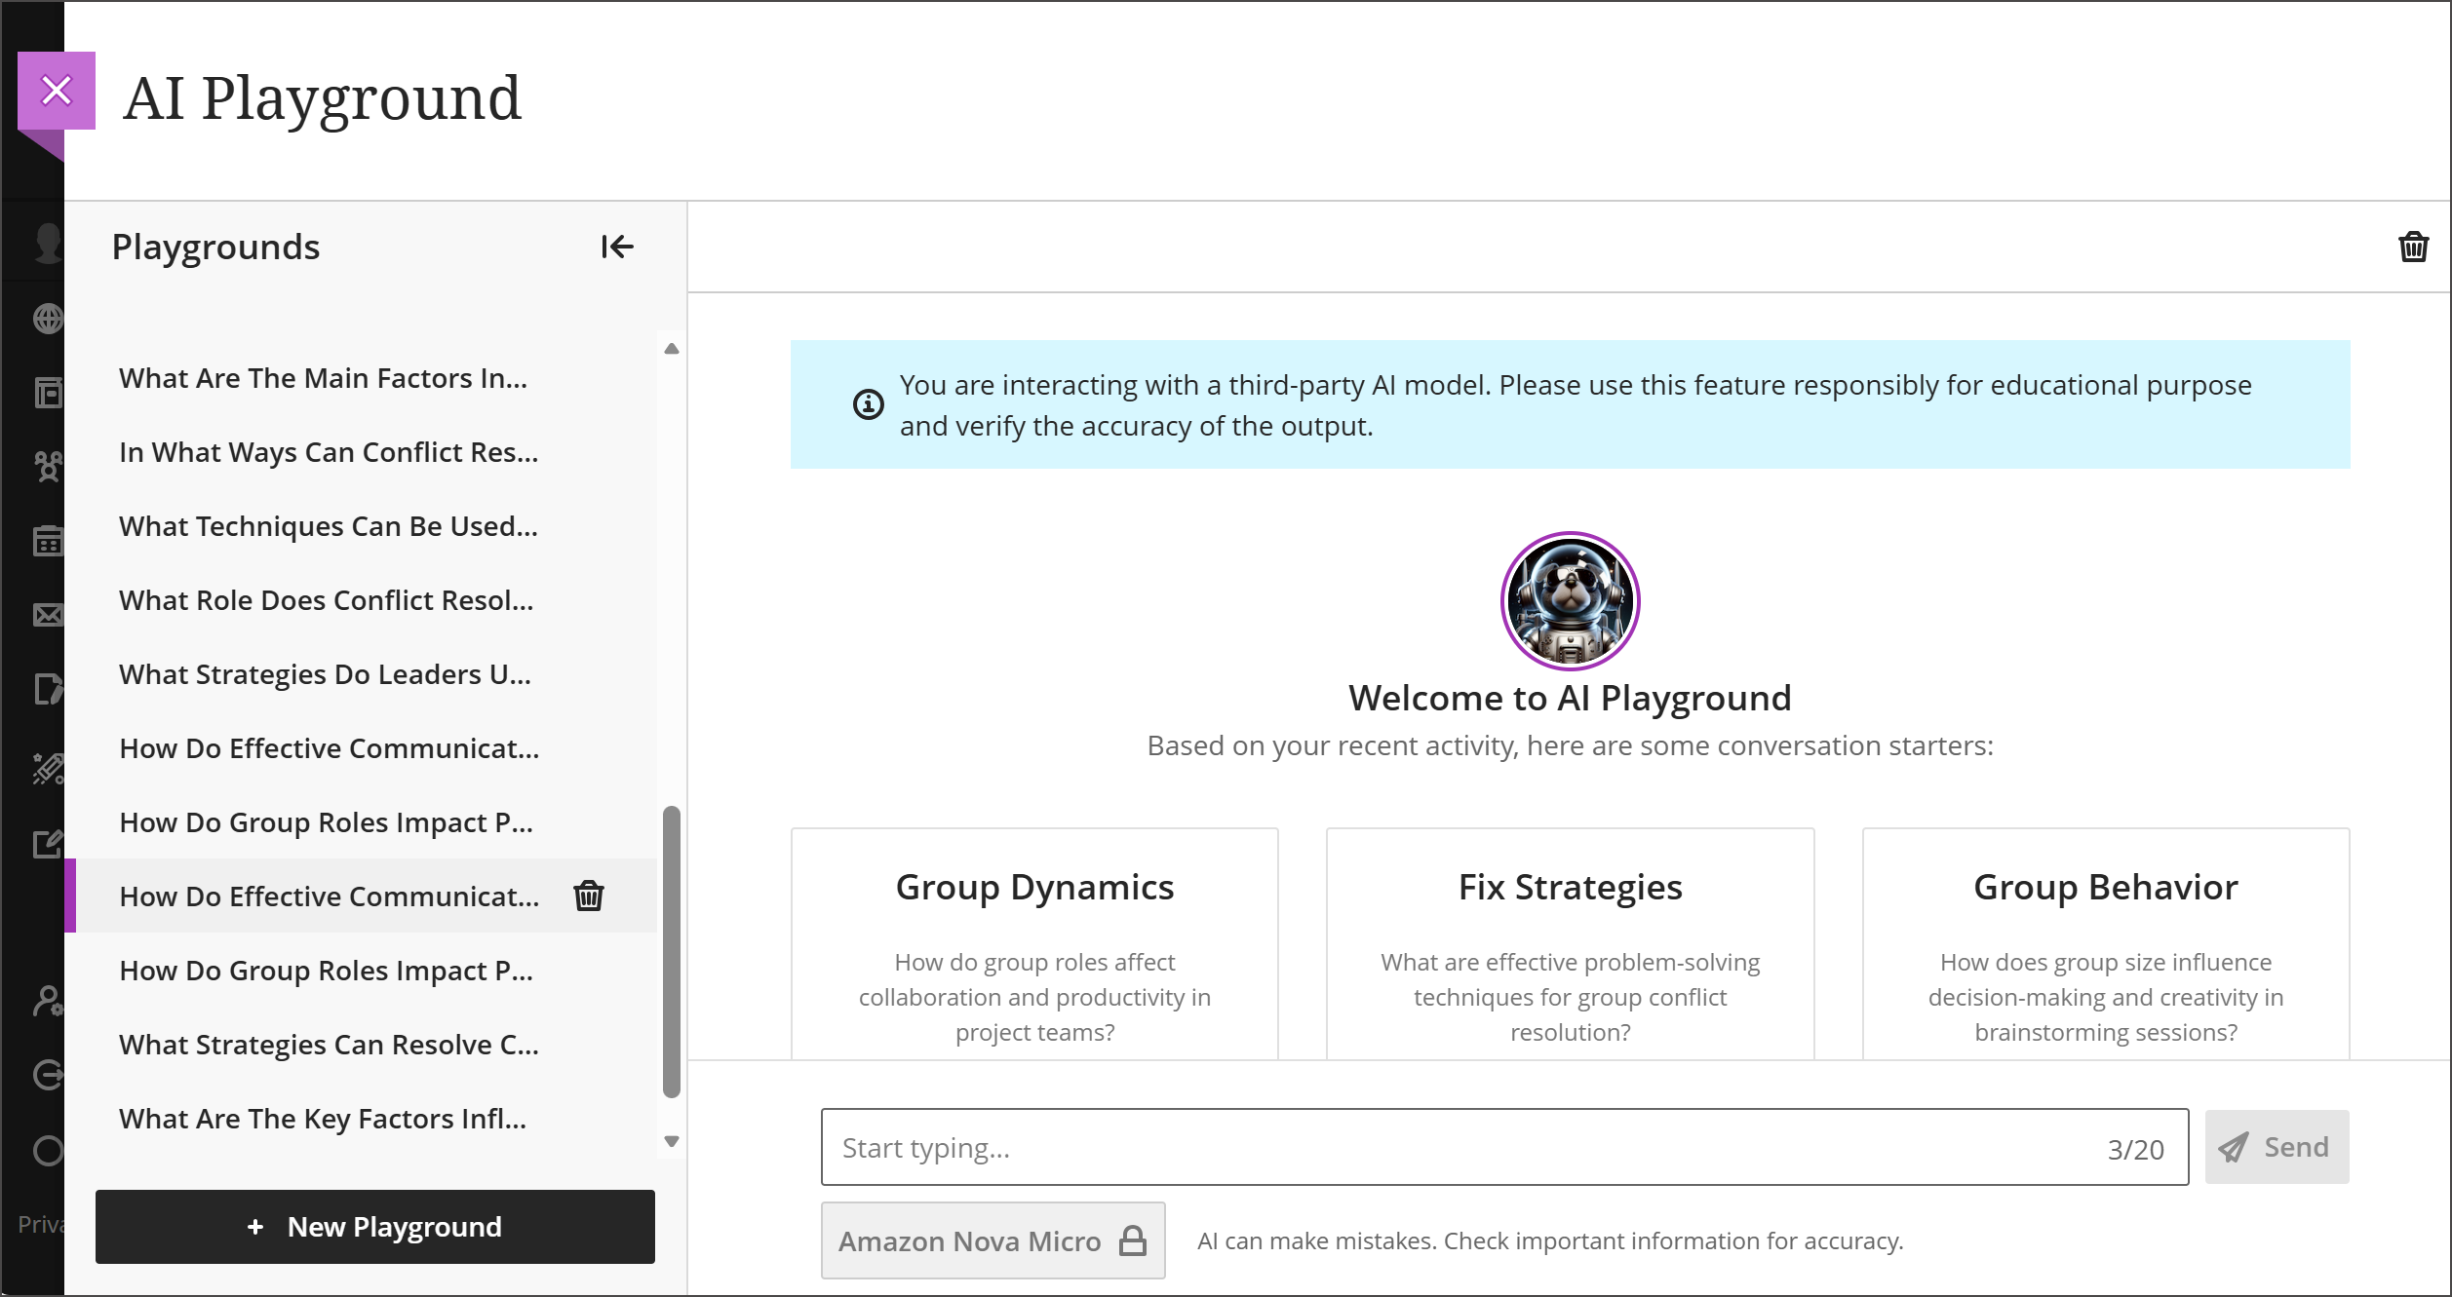Select the 'What Techniques Can Be Used' playground
The image size is (2452, 1297).
pyautogui.click(x=328, y=526)
